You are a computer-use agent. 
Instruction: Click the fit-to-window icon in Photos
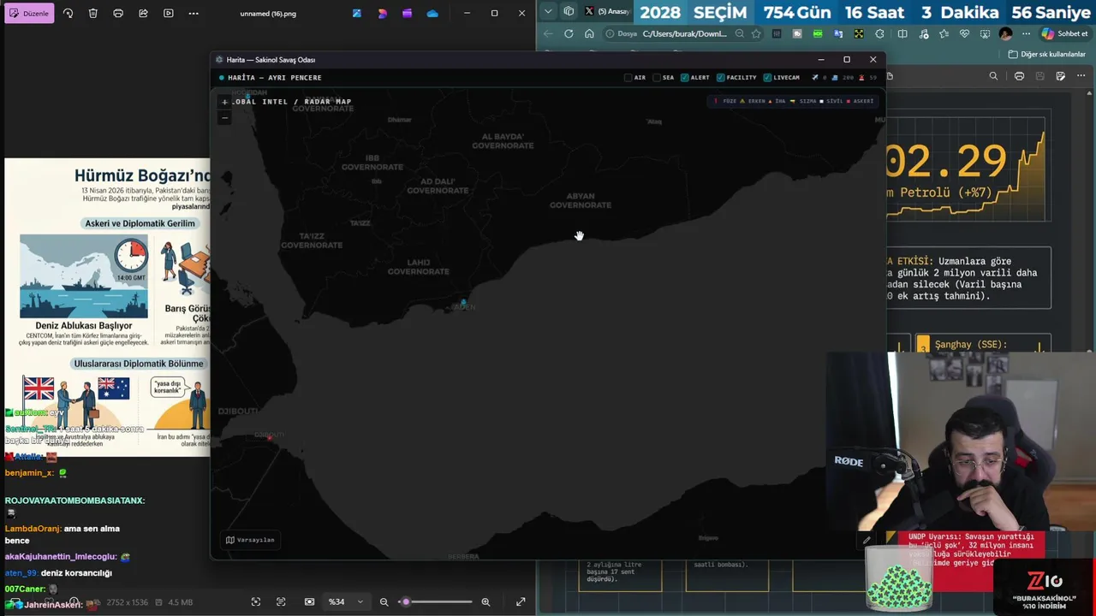click(255, 602)
